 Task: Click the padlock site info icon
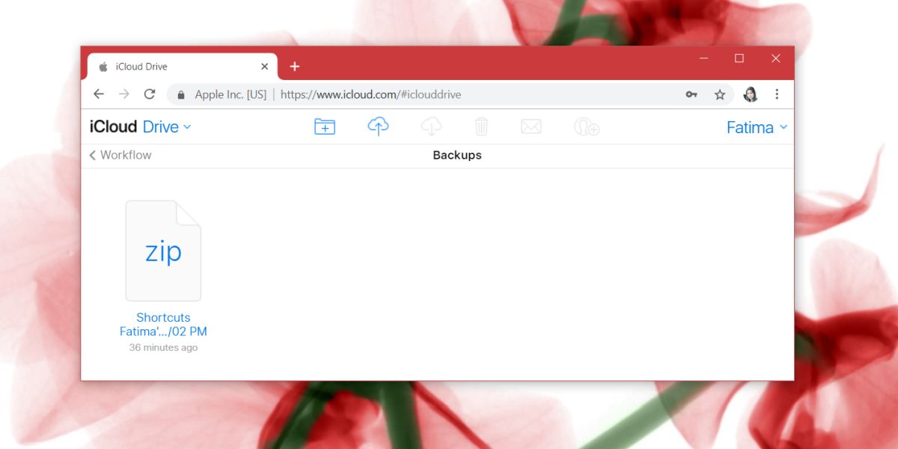pyautogui.click(x=180, y=95)
